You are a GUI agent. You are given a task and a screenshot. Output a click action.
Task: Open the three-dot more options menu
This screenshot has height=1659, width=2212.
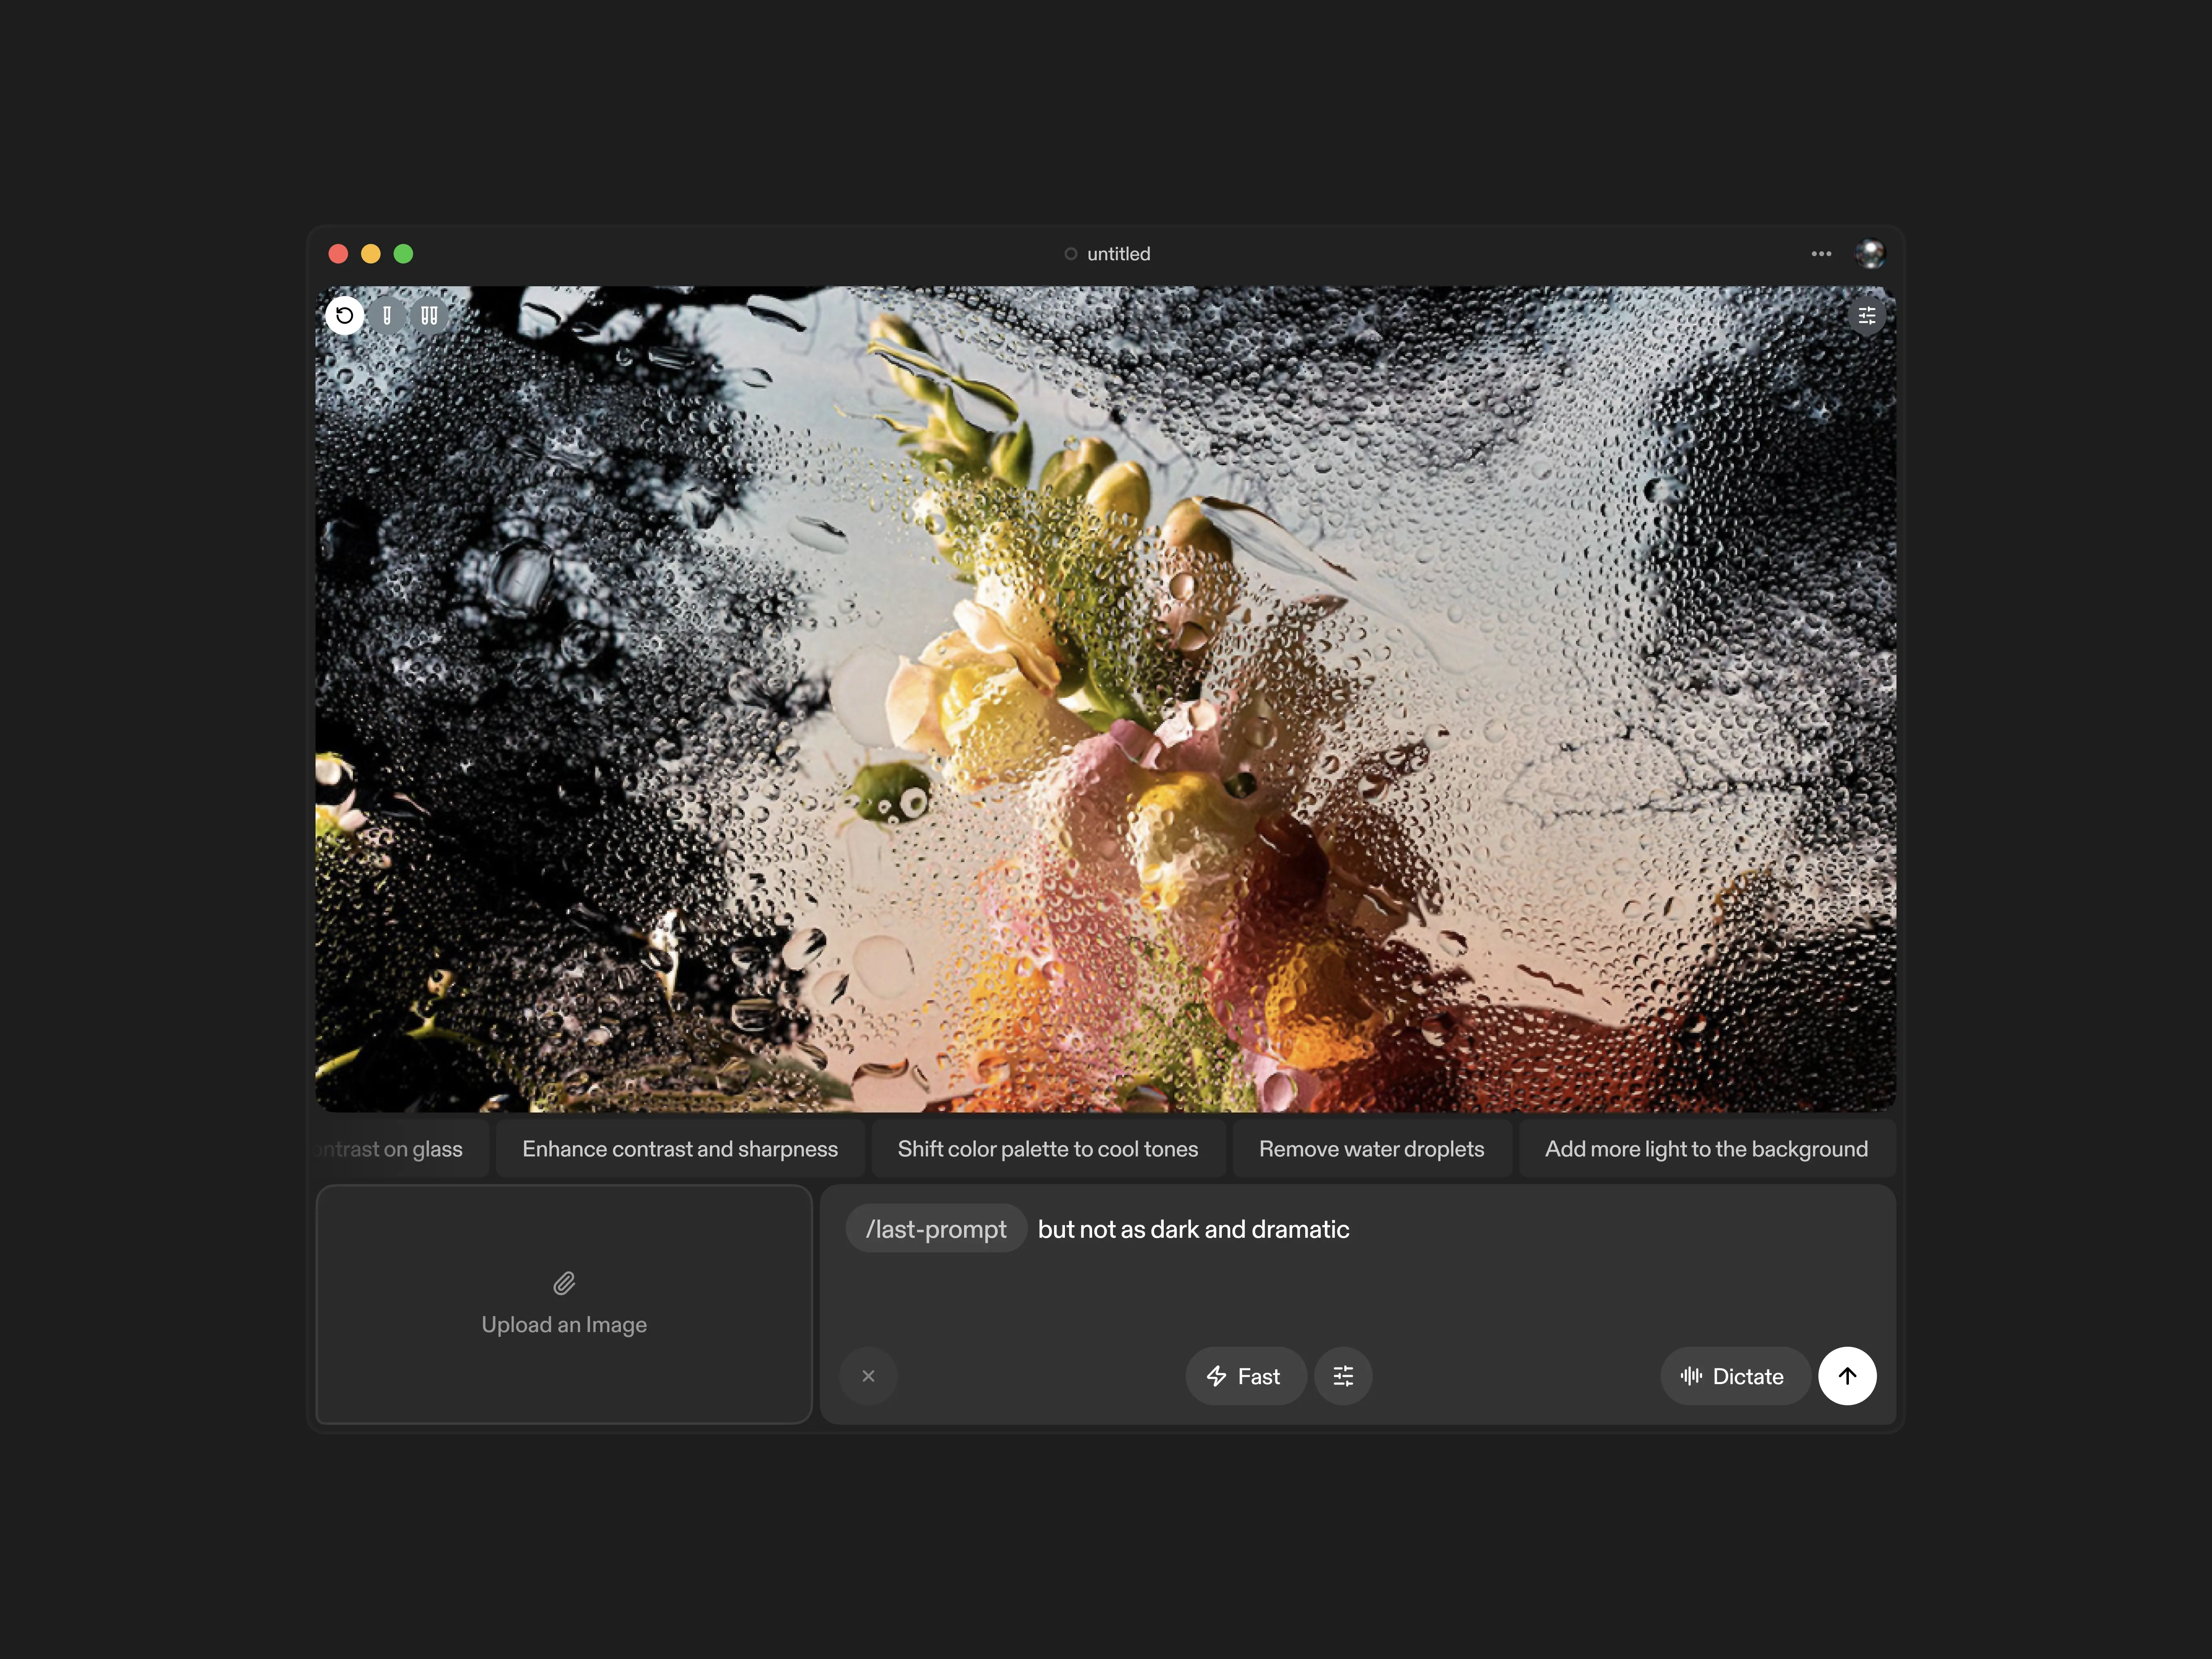click(x=1821, y=254)
